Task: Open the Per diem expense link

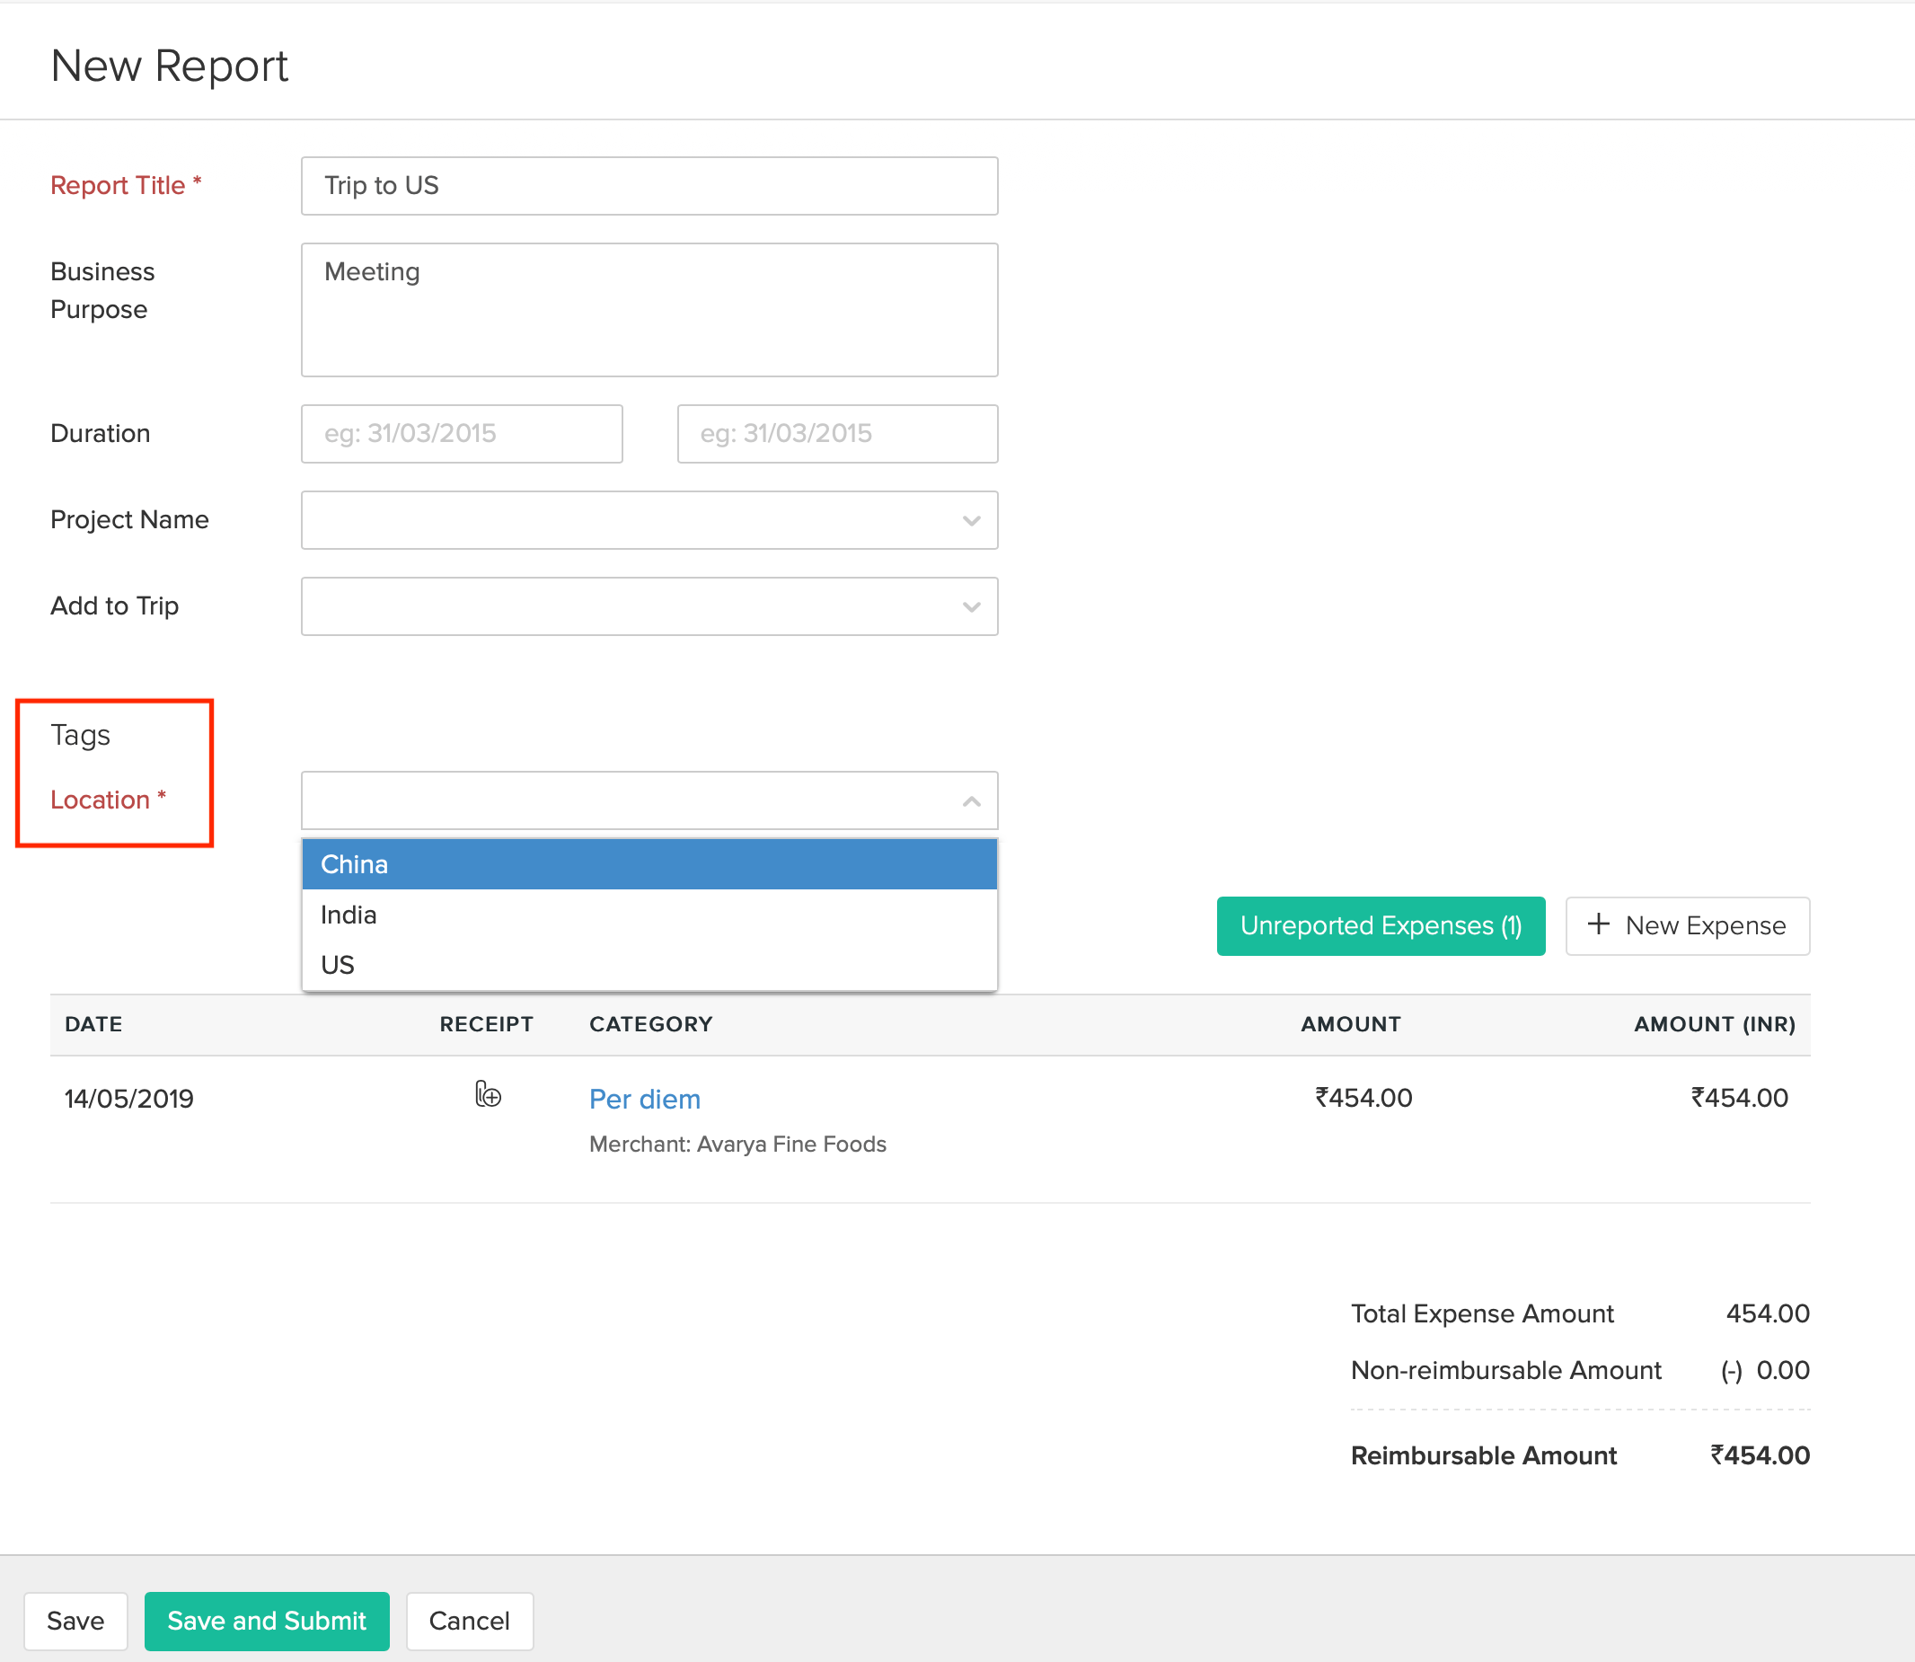Action: [x=645, y=1099]
